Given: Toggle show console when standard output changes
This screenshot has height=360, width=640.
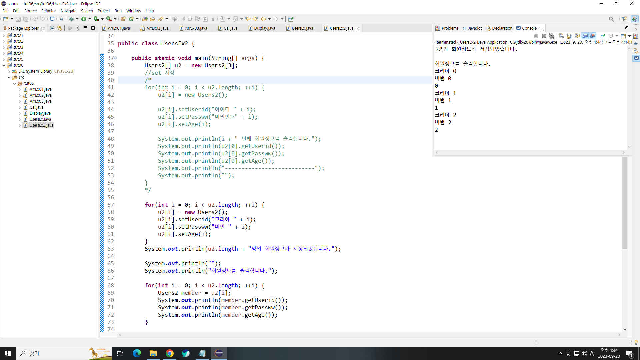Looking at the screenshot, I should 585,36.
